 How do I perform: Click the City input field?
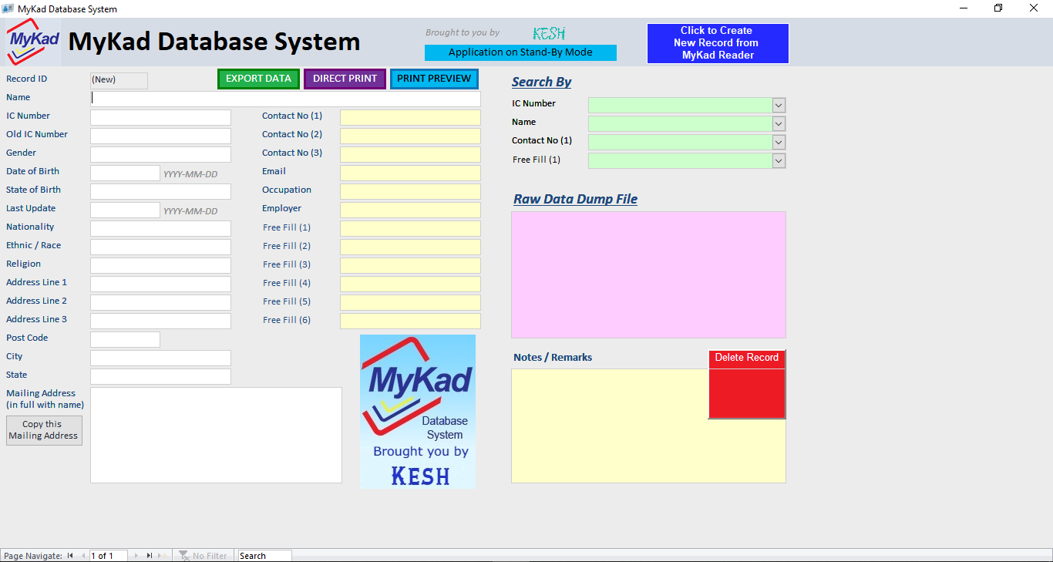click(x=160, y=358)
